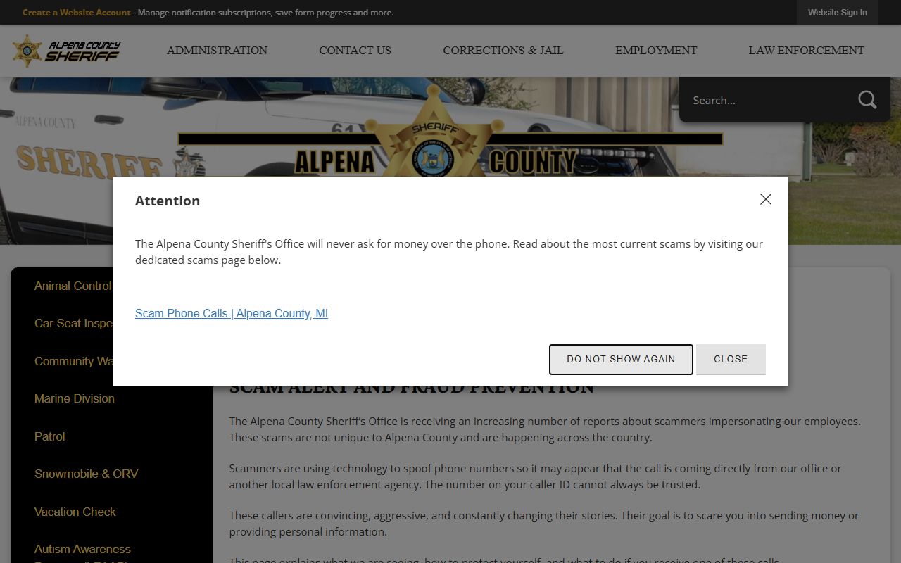Click paragraph starting 'These callers are convincing'
The width and height of the screenshot is (901, 563).
point(543,524)
